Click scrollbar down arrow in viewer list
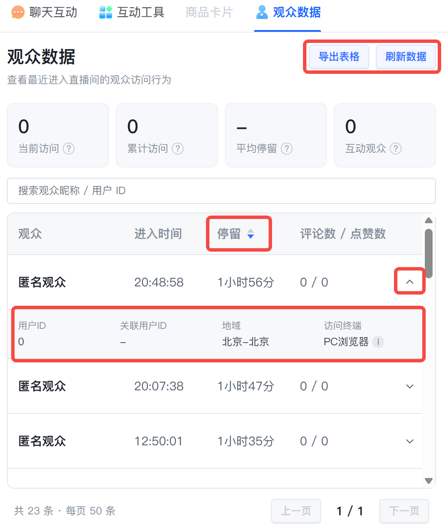448x529 pixels. pyautogui.click(x=428, y=480)
